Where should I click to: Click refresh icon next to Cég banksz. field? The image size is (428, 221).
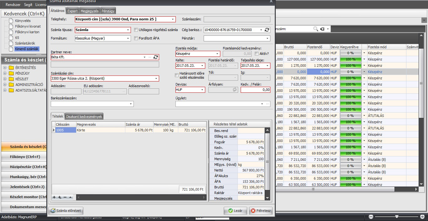click(x=267, y=30)
